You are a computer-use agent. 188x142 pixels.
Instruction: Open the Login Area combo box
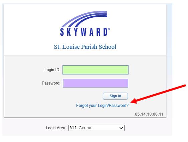pos(97,128)
